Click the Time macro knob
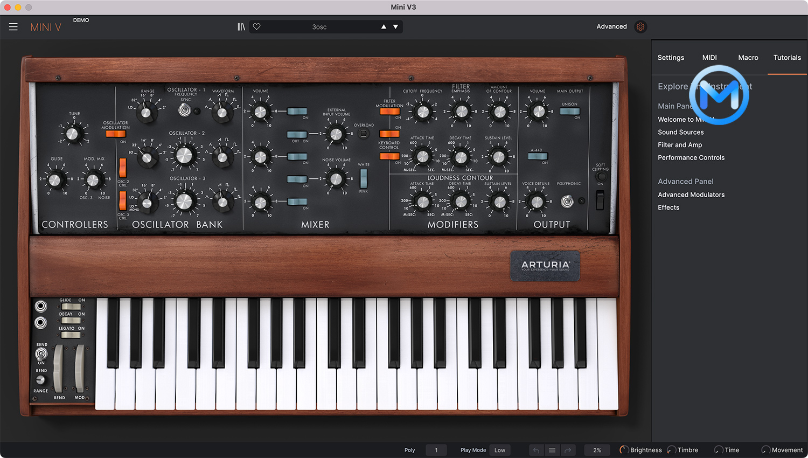This screenshot has width=808, height=458. [x=719, y=450]
